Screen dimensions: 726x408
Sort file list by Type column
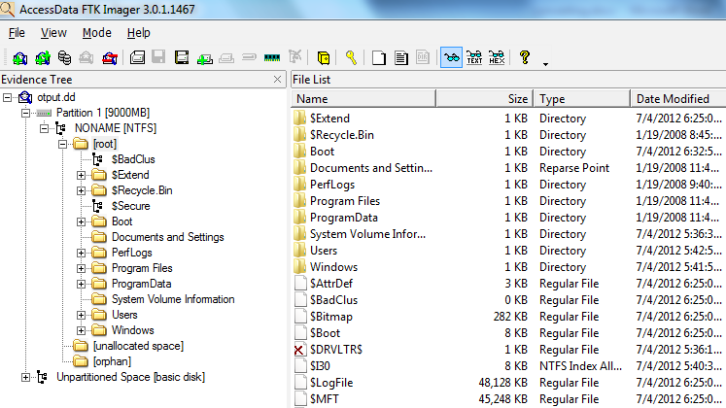(x=582, y=99)
